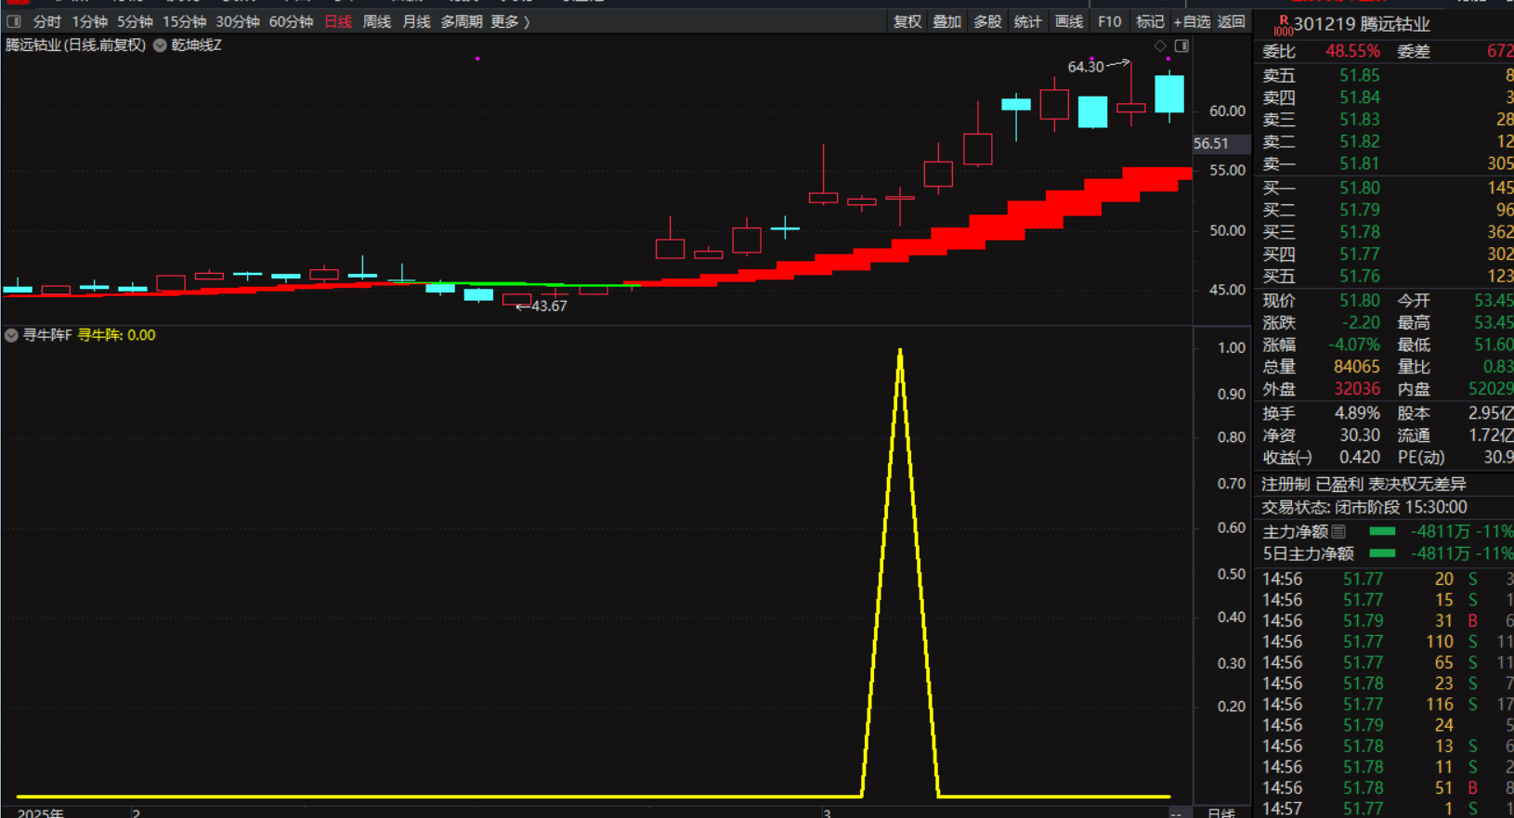1514x818 pixels.
Task: Enable 多股 multi-stock view
Action: pyautogui.click(x=988, y=21)
